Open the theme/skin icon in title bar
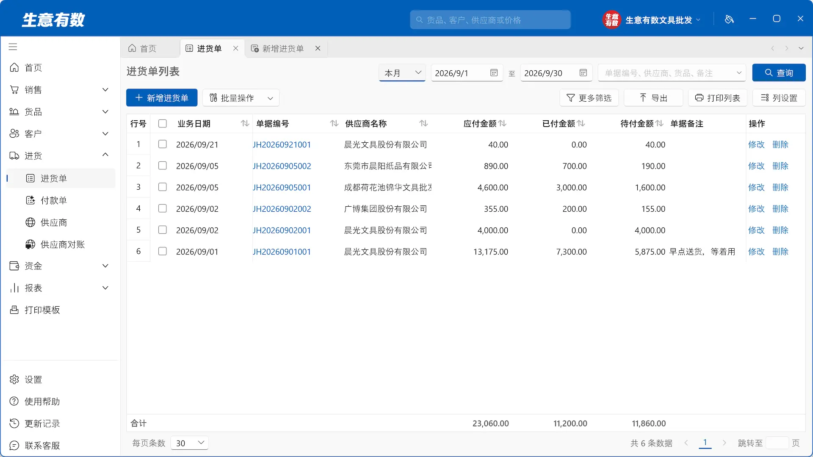Image resolution: width=813 pixels, height=457 pixels. pyautogui.click(x=729, y=19)
